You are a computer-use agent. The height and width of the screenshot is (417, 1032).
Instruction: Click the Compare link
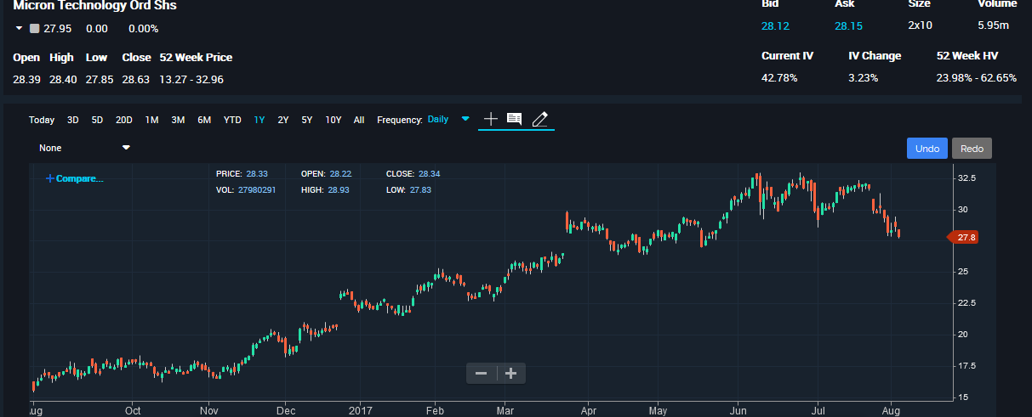click(74, 178)
